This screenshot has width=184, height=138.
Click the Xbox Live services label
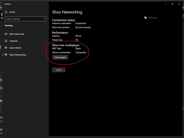click(x=61, y=27)
